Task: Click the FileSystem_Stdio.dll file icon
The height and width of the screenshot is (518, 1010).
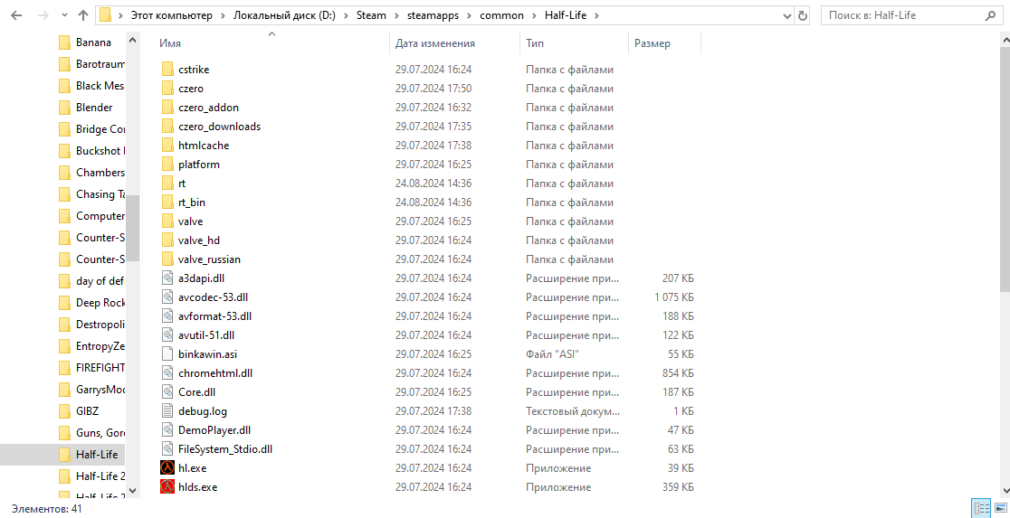Action: point(167,449)
